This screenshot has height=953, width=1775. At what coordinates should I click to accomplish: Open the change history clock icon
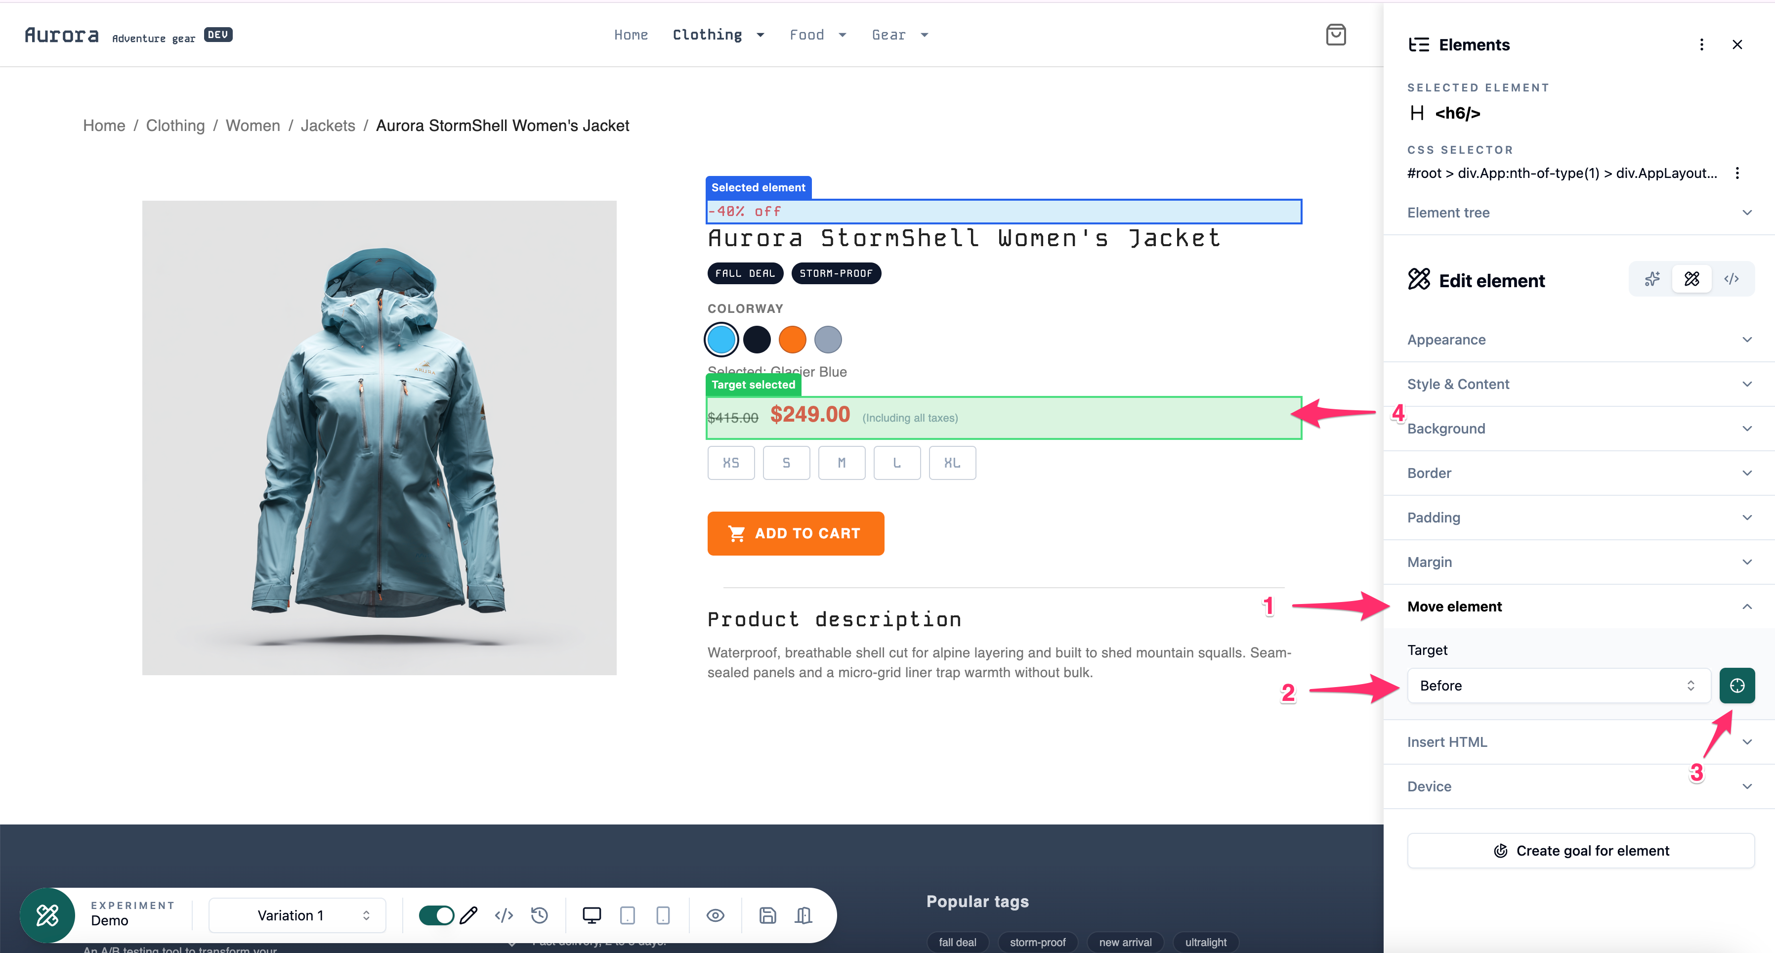[540, 915]
